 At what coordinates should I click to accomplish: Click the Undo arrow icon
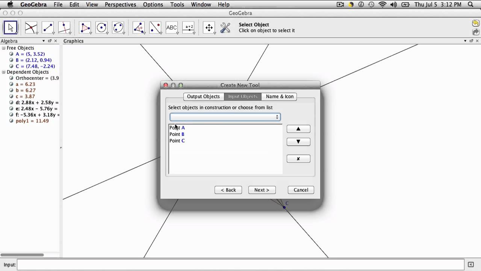point(476,23)
